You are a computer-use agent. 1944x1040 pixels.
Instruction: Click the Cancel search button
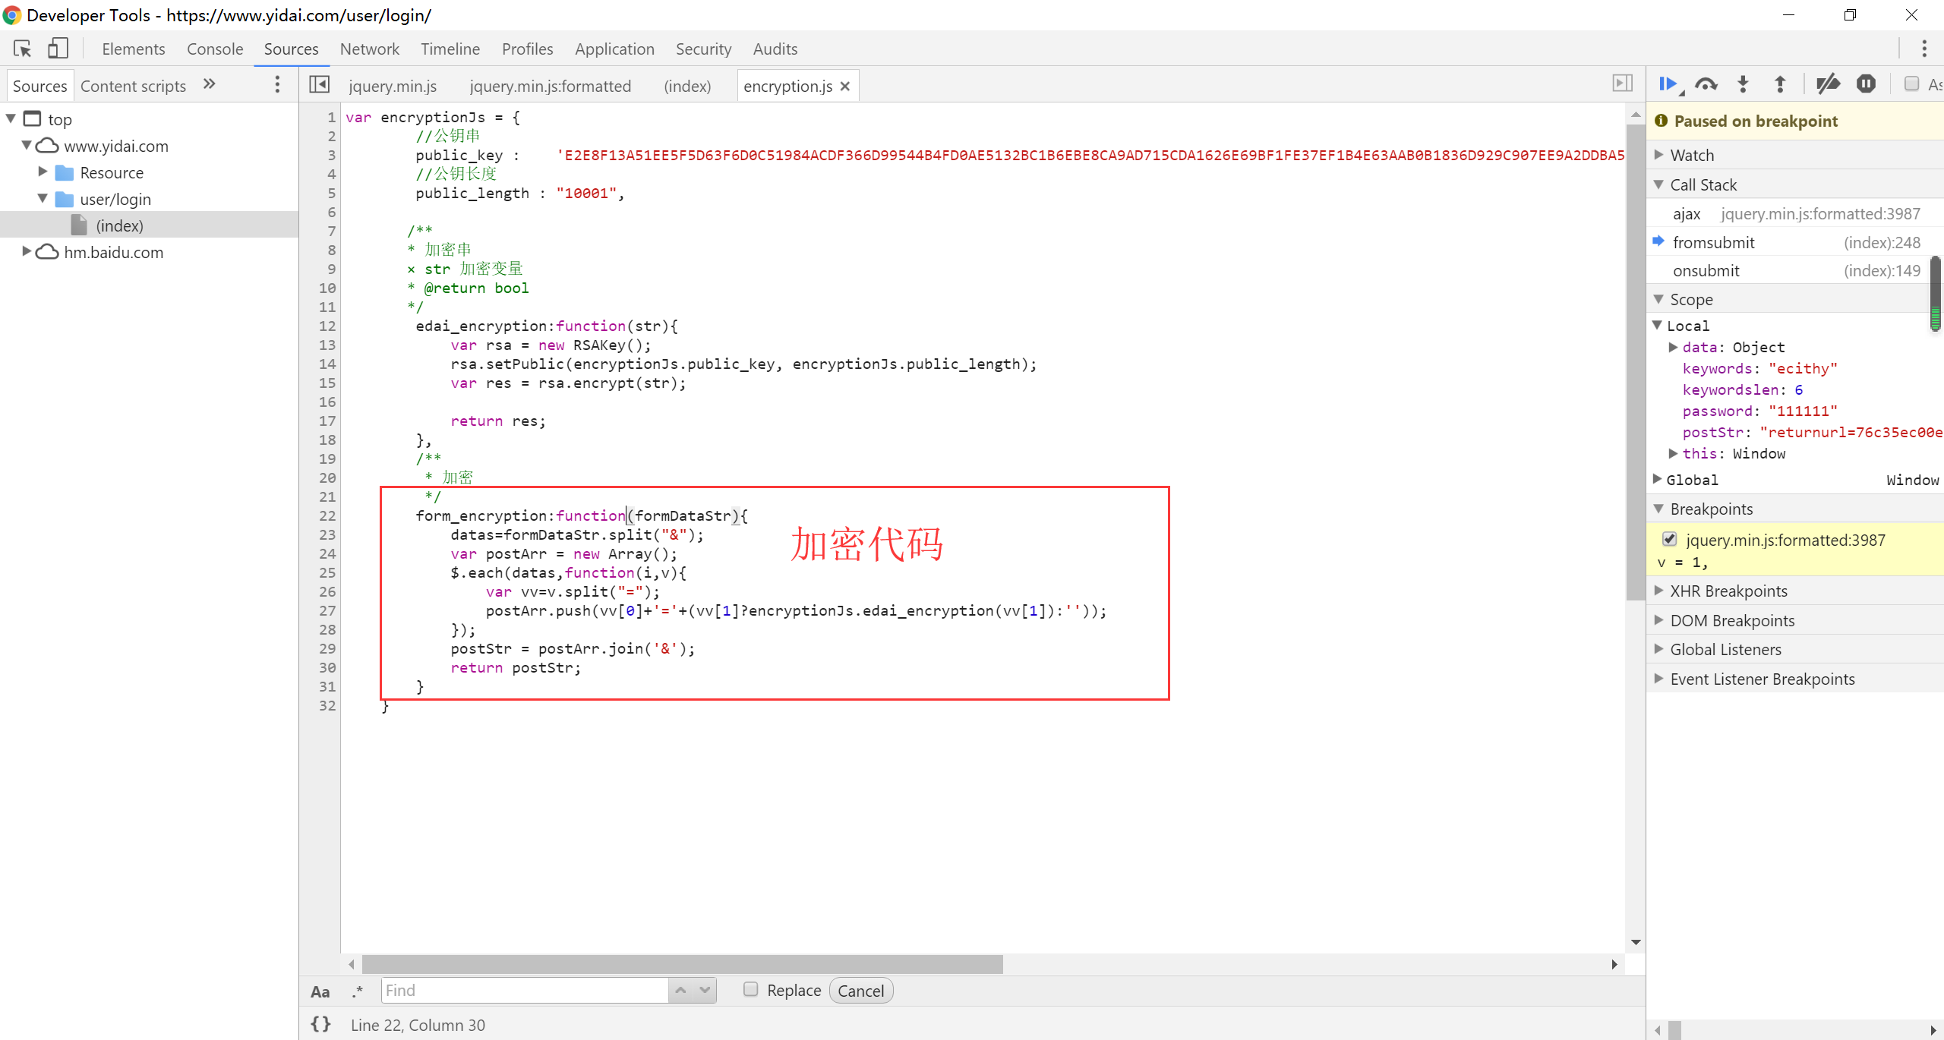point(860,991)
